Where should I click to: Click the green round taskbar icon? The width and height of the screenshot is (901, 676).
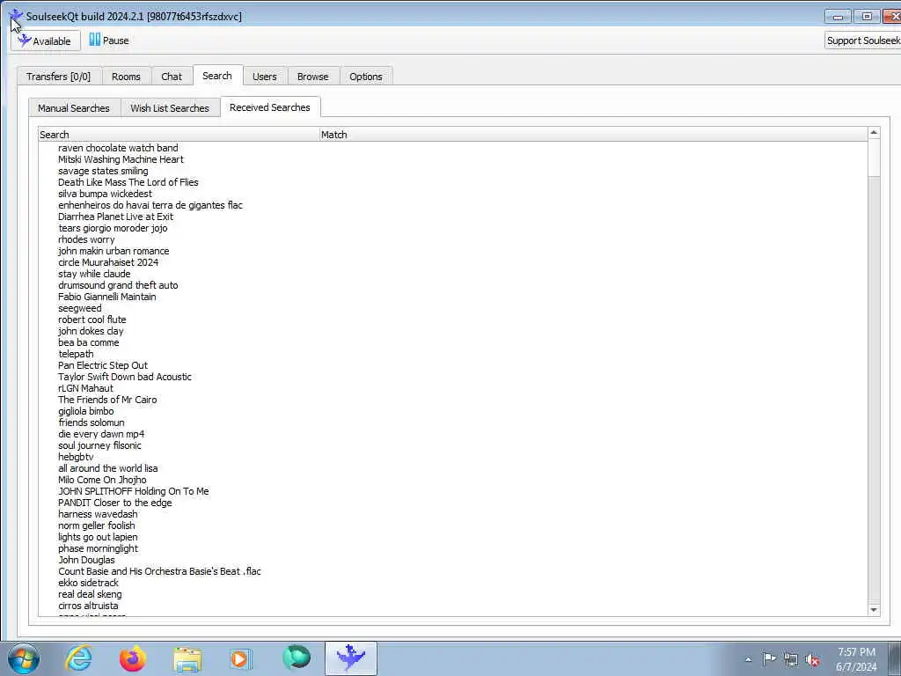(x=297, y=658)
